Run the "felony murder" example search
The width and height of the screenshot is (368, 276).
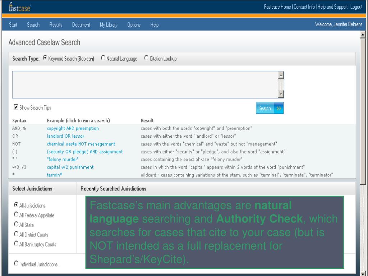[63, 159]
